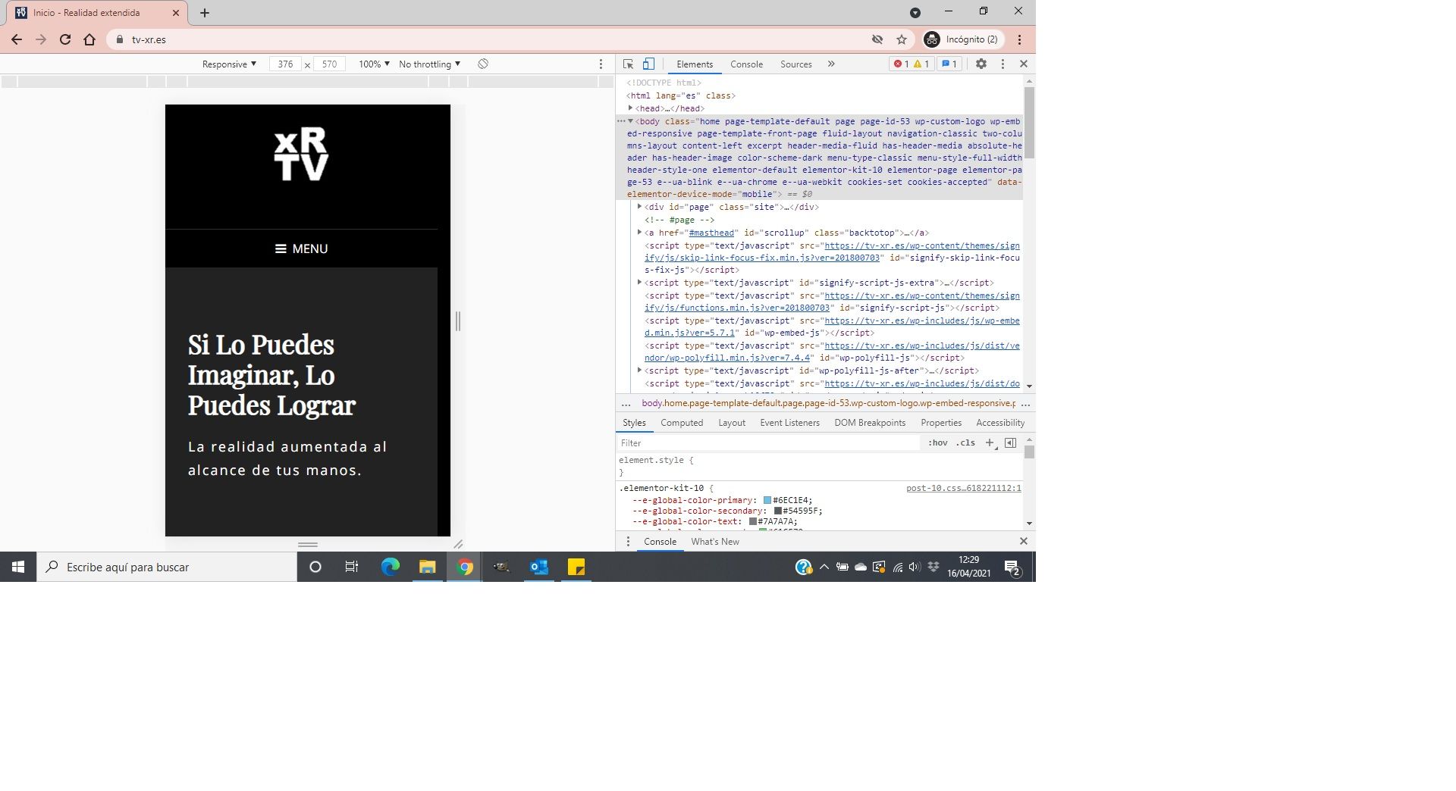The image size is (1456, 791).
Task: Follow the #masthead href link
Action: click(711, 233)
